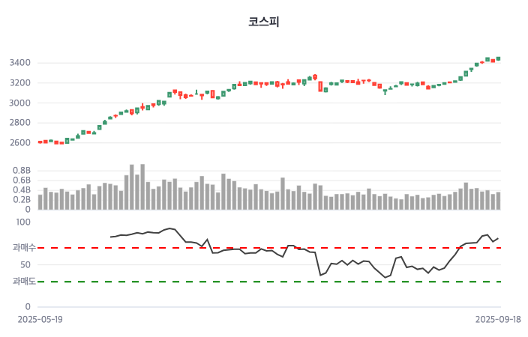Select the 50 label on RSI axis
The width and height of the screenshot is (528, 337).
[x=25, y=264]
